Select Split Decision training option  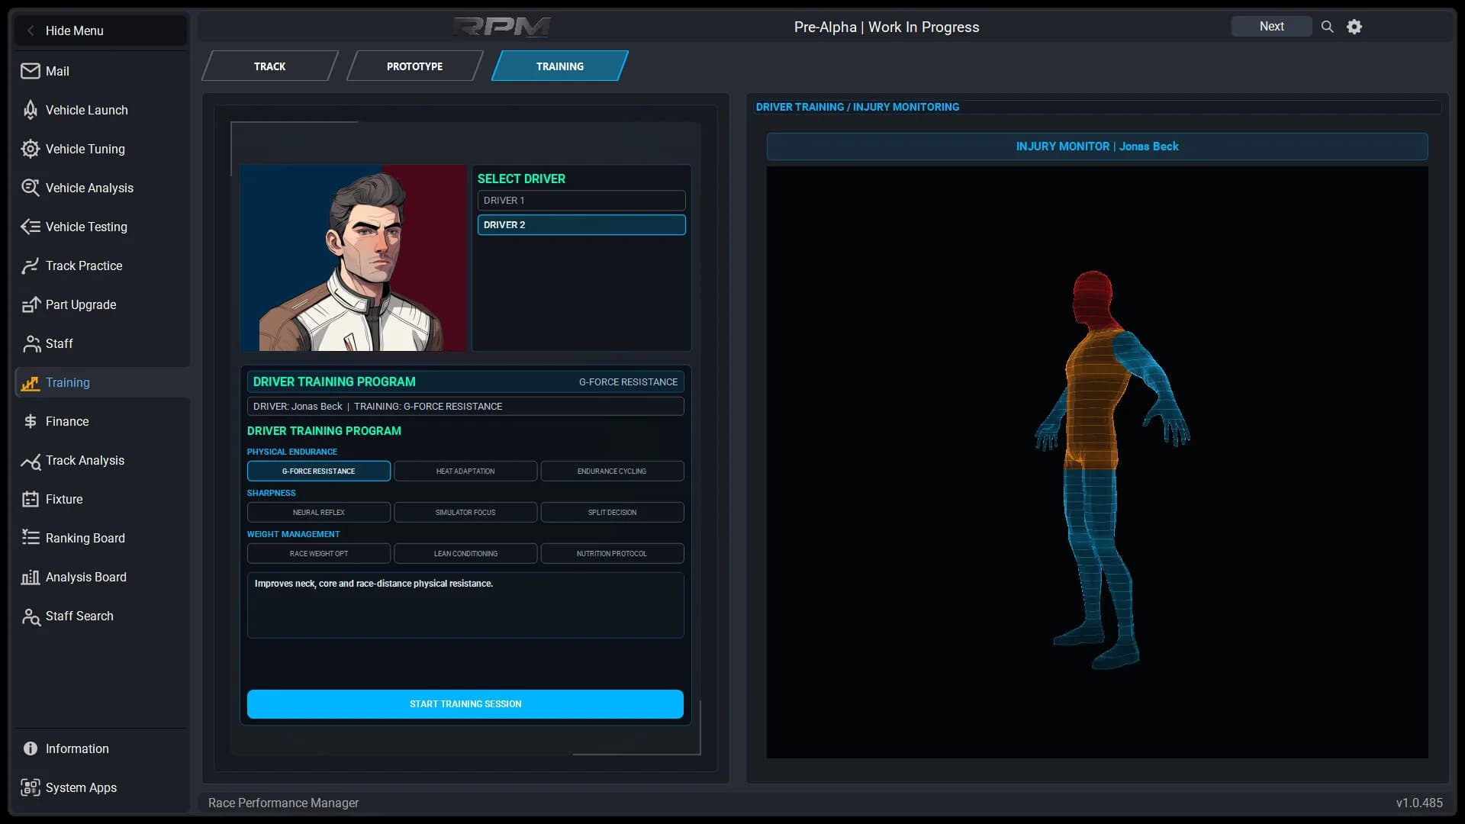click(x=612, y=512)
